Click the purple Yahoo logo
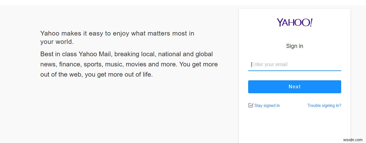 pyautogui.click(x=294, y=23)
